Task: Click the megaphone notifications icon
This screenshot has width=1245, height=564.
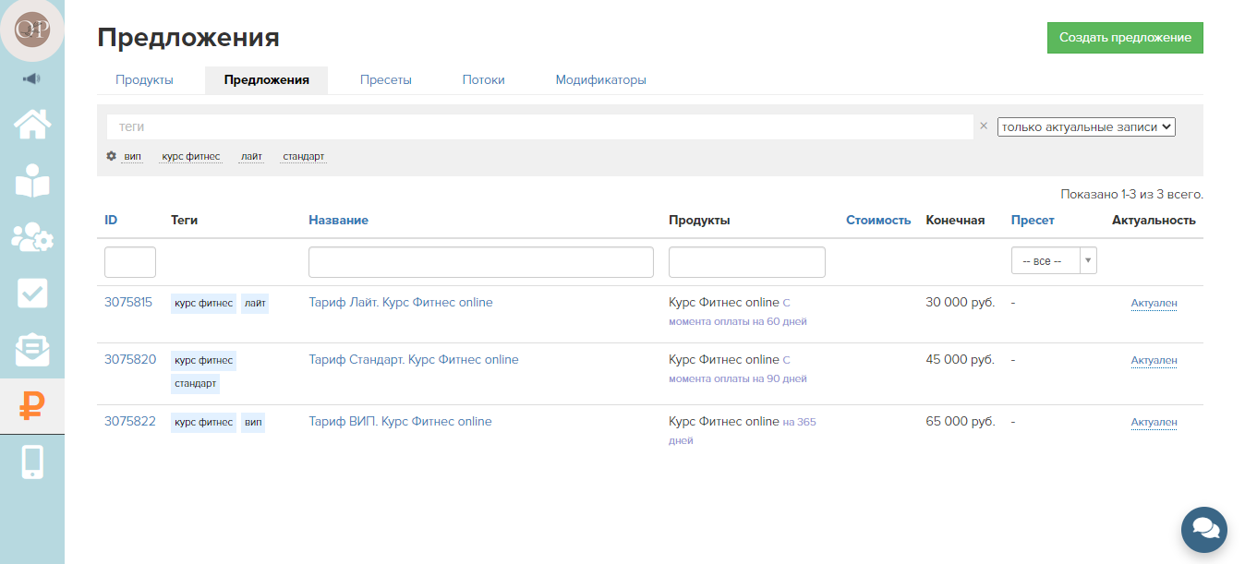Action: pyautogui.click(x=32, y=78)
